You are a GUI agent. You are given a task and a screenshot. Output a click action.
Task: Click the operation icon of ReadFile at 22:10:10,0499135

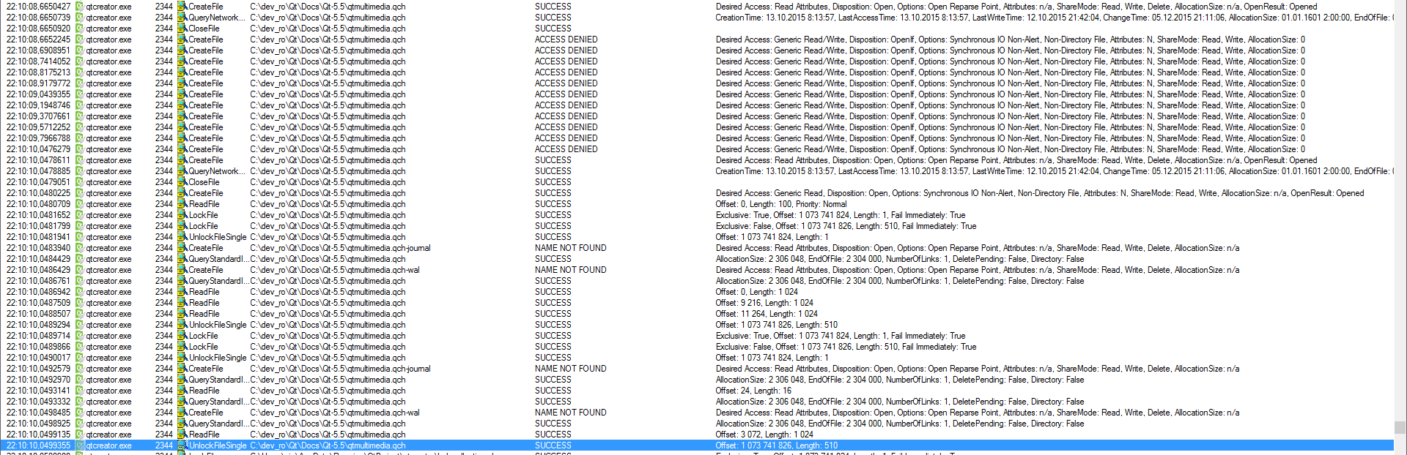pyautogui.click(x=182, y=435)
